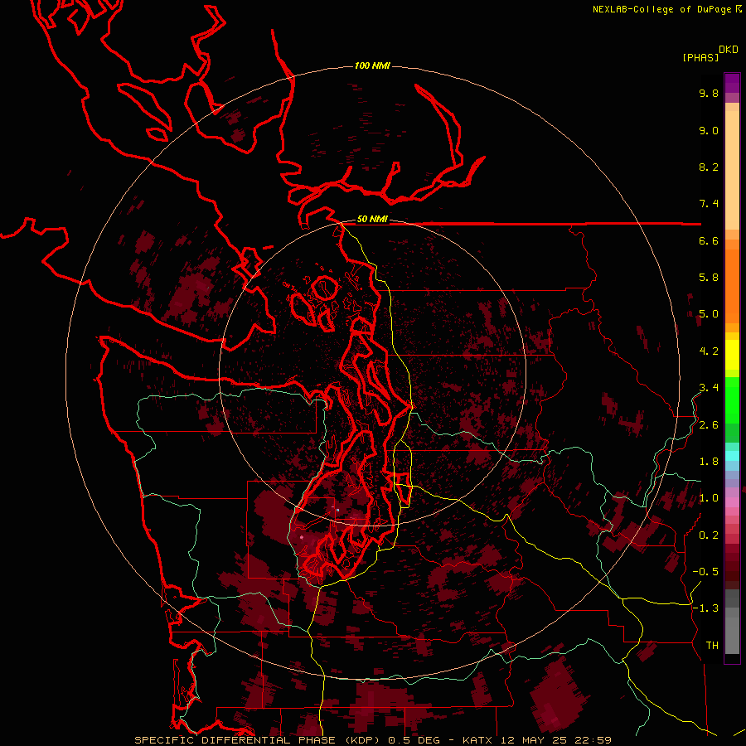The width and height of the screenshot is (746, 746).
Task: Click the -1.3 scale value
Action: click(705, 608)
